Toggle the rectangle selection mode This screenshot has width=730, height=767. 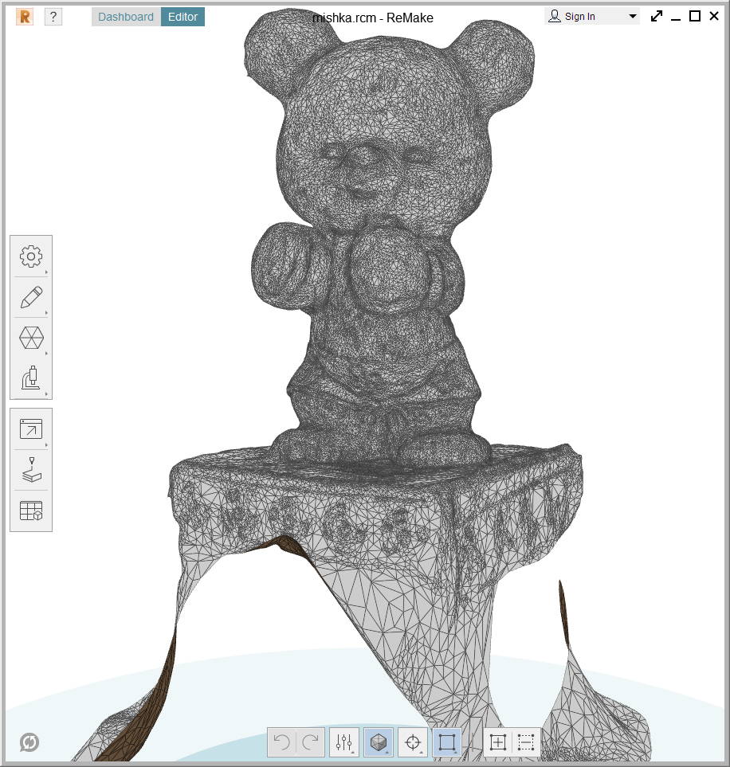pyautogui.click(x=446, y=742)
